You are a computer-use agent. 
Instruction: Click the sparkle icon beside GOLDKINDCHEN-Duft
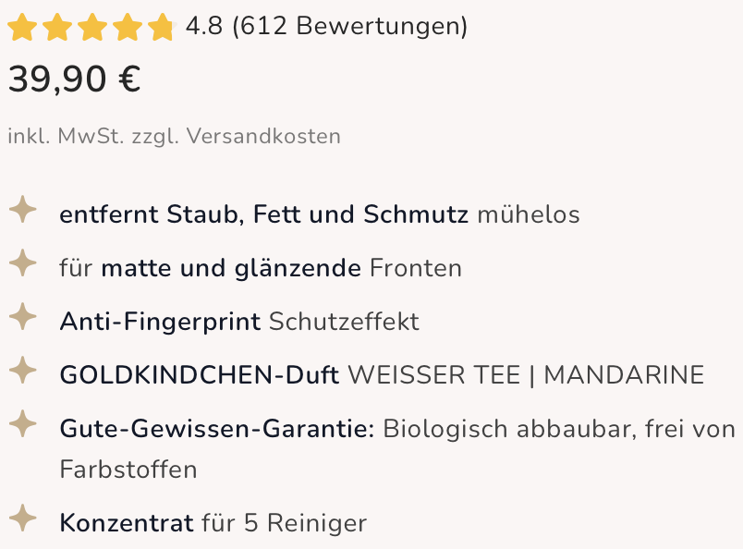click(23, 371)
